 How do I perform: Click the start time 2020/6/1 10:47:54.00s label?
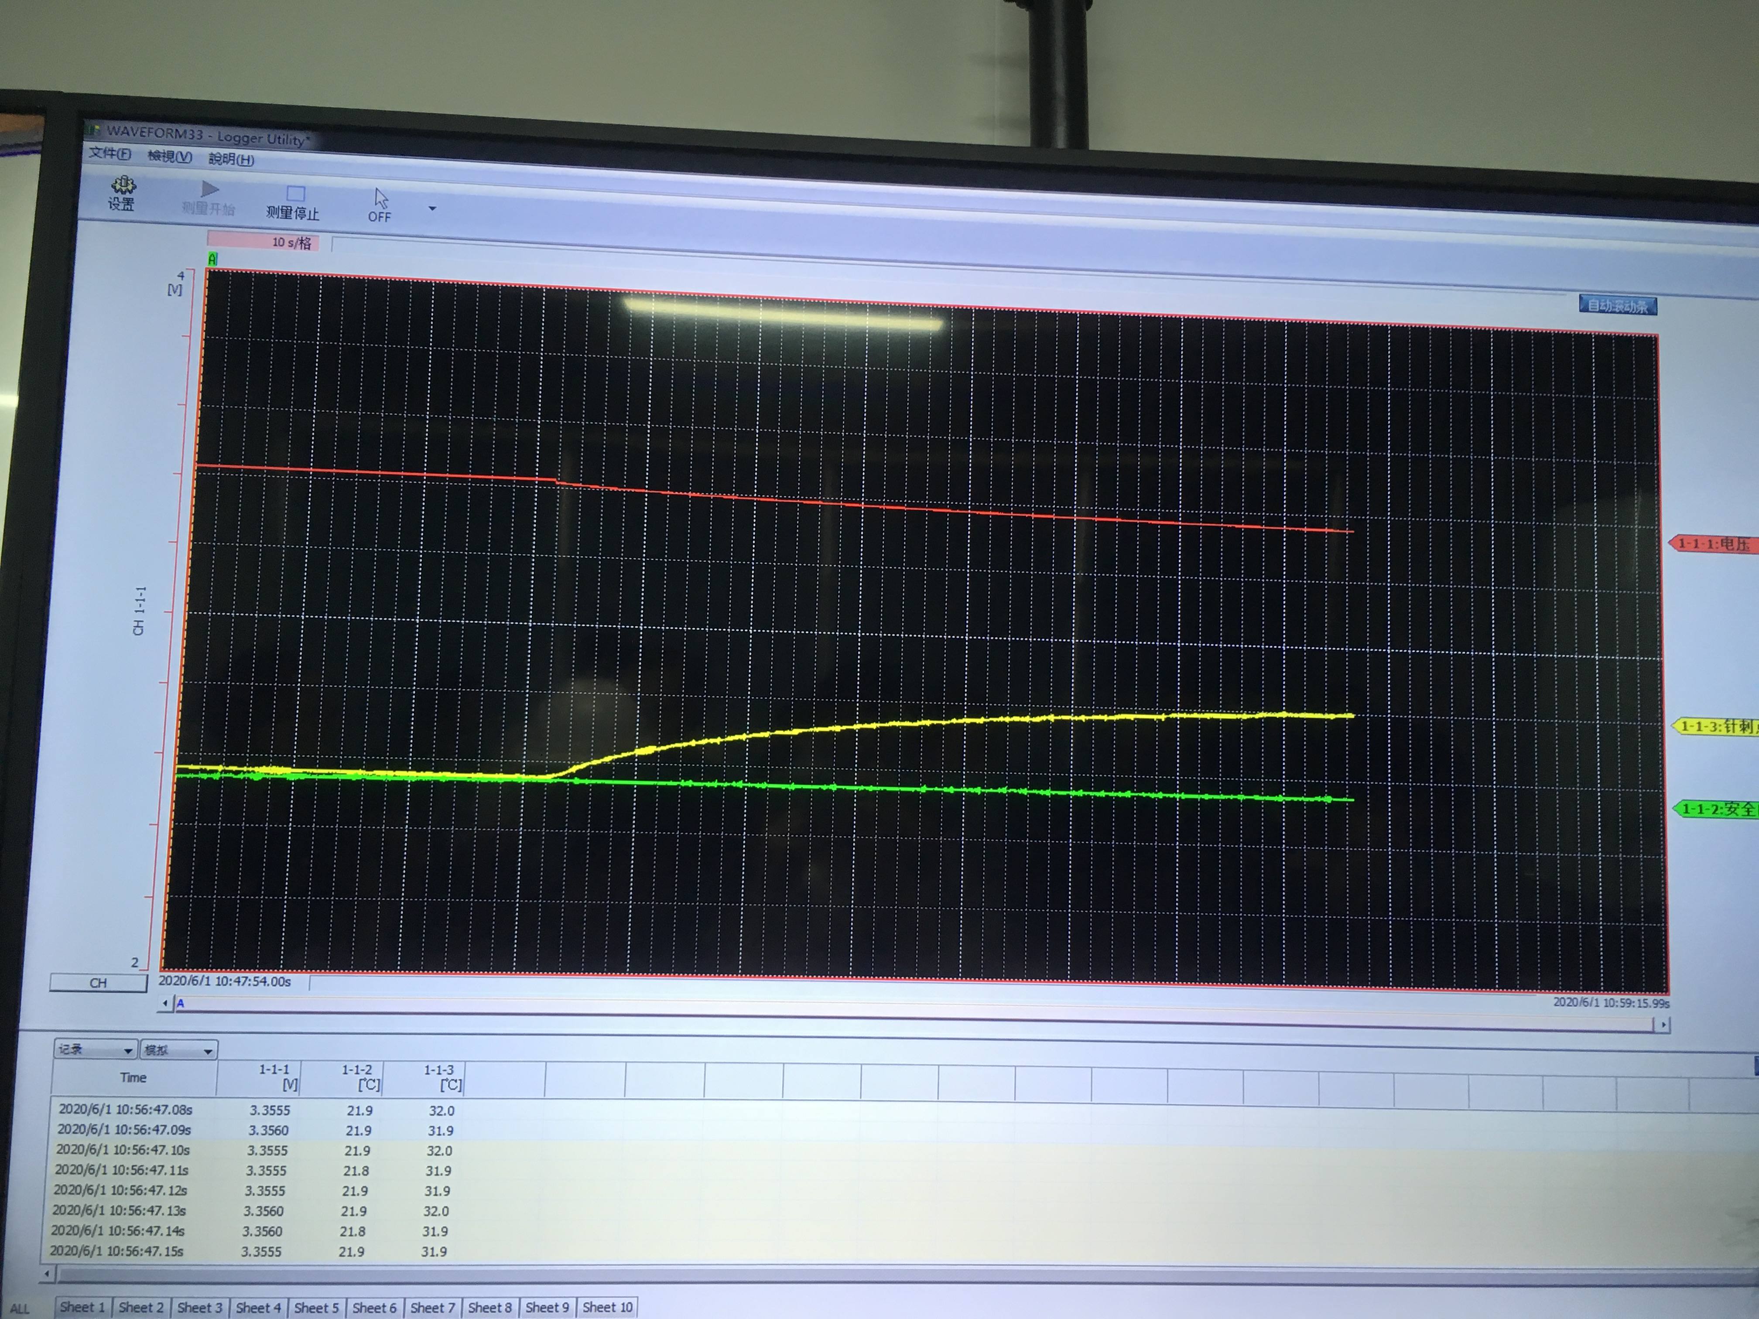point(225,982)
